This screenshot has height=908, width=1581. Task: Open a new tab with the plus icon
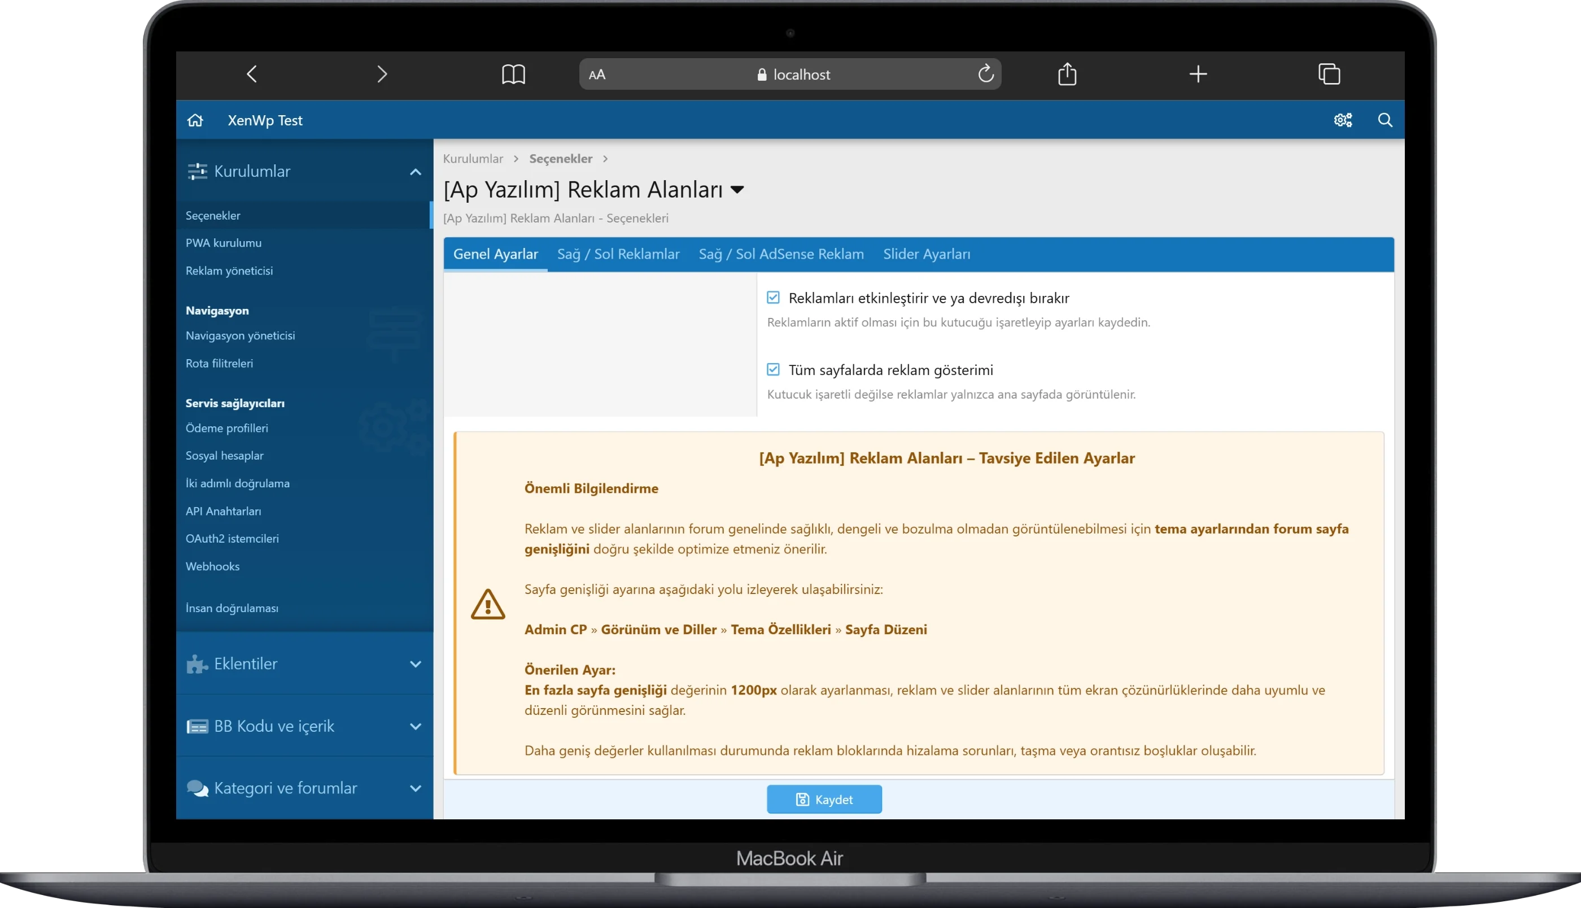point(1198,74)
